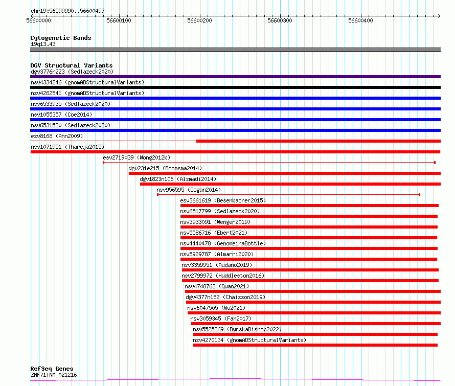The height and width of the screenshot is (386, 455).
Task: Click ruler position 56600300
Action: pos(280,20)
